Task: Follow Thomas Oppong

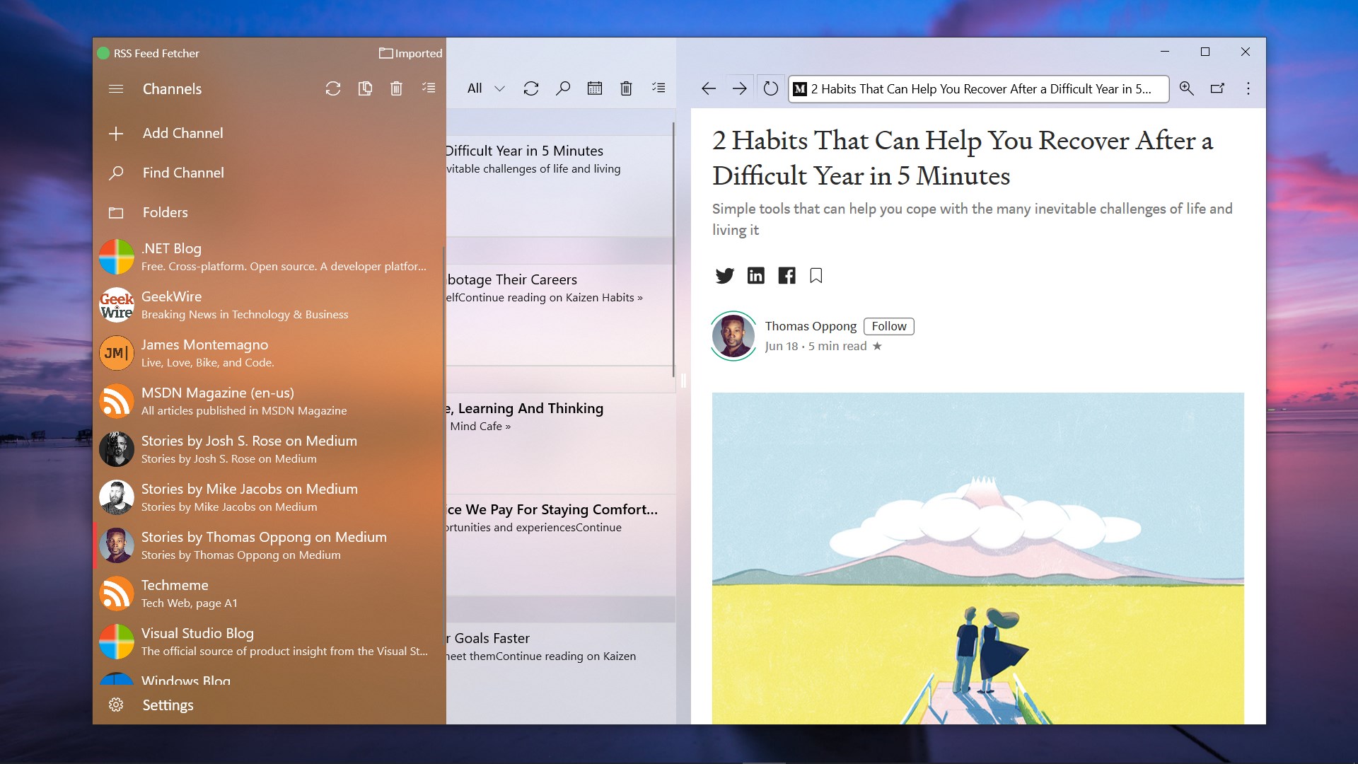Action: coord(888,326)
